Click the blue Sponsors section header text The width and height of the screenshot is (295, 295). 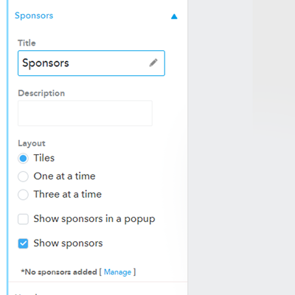pyautogui.click(x=34, y=15)
